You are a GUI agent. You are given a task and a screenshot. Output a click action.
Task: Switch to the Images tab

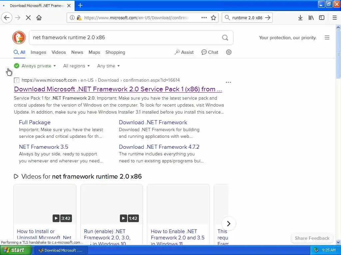pos(38,52)
